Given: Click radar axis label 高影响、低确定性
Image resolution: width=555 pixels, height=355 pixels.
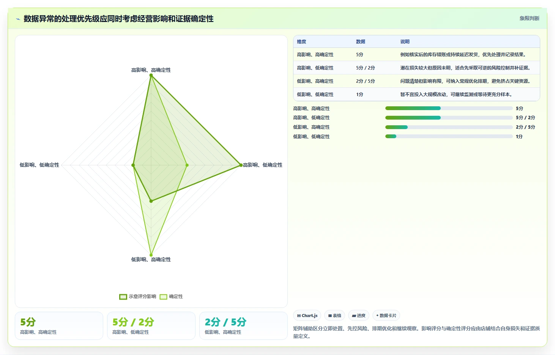Looking at the screenshot, I should pyautogui.click(x=263, y=165).
